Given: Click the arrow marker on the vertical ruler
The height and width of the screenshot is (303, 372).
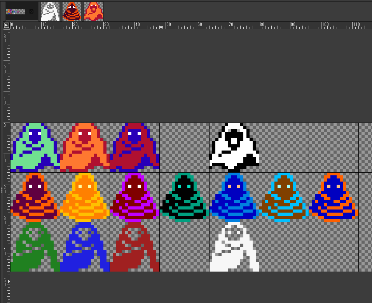Looking at the screenshot, I should (x=9, y=281).
